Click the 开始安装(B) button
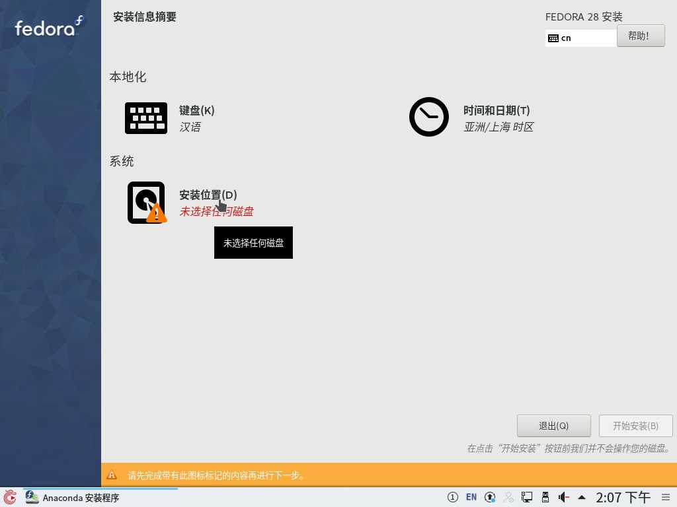This screenshot has height=507, width=677. (x=635, y=425)
